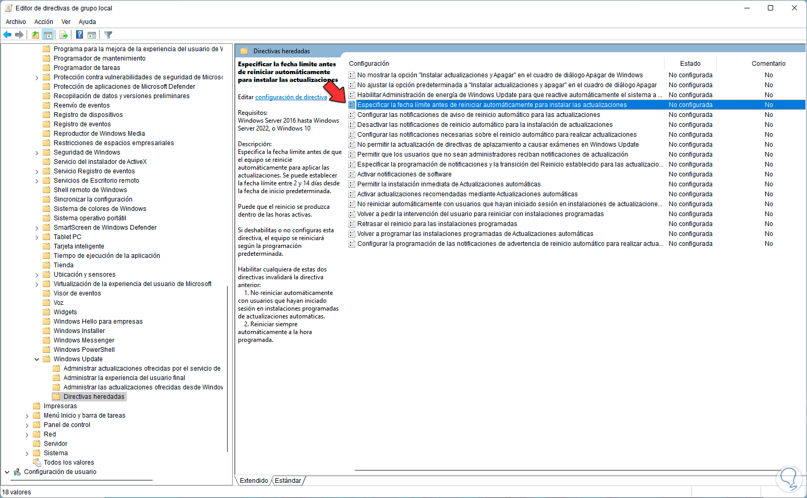Click the folder icon beside Voz
The image size is (807, 498).
(x=46, y=303)
